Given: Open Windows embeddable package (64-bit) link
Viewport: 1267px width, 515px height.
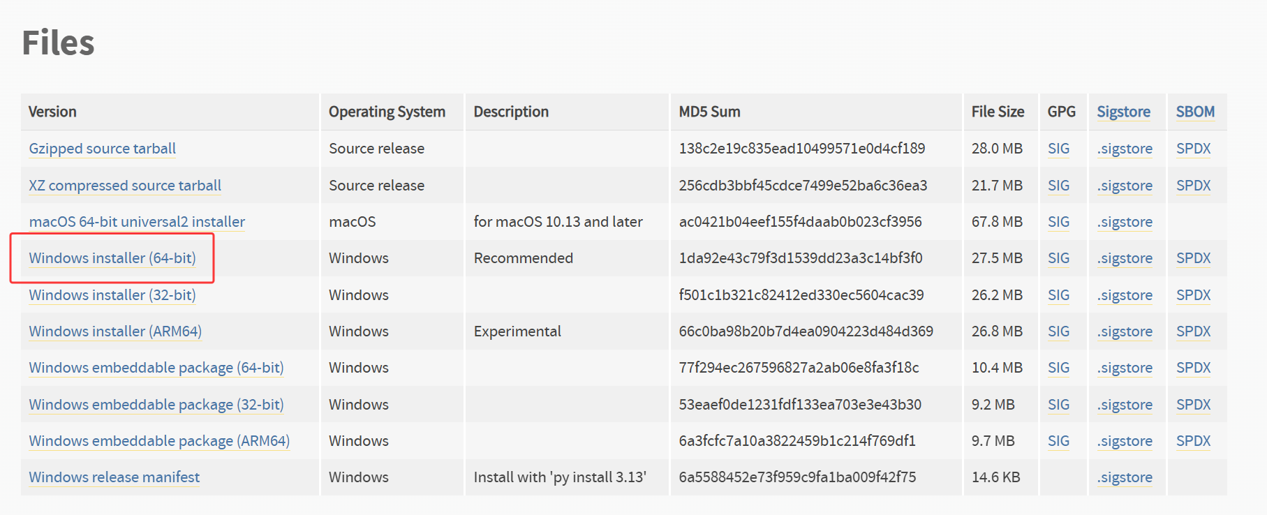Looking at the screenshot, I should click(156, 368).
